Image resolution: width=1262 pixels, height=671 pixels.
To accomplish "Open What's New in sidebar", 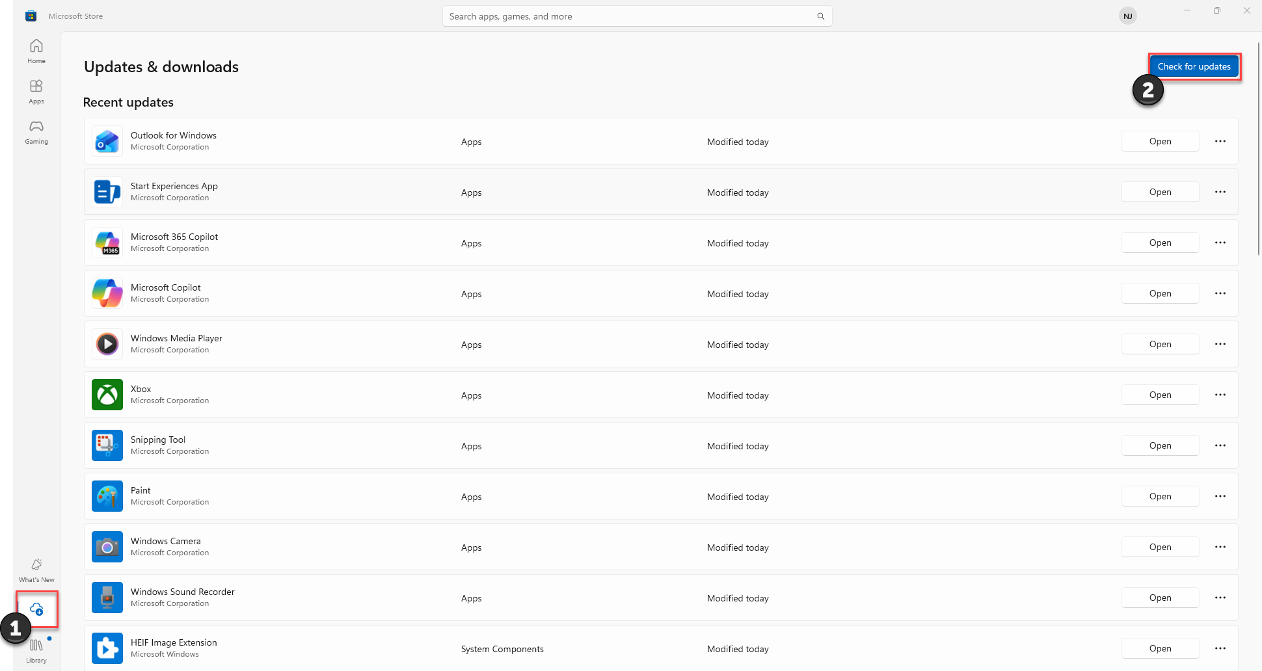I will click(36, 570).
